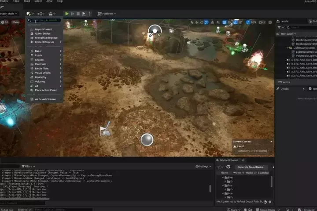Expand the Cinematic submenu

[x=44, y=64]
